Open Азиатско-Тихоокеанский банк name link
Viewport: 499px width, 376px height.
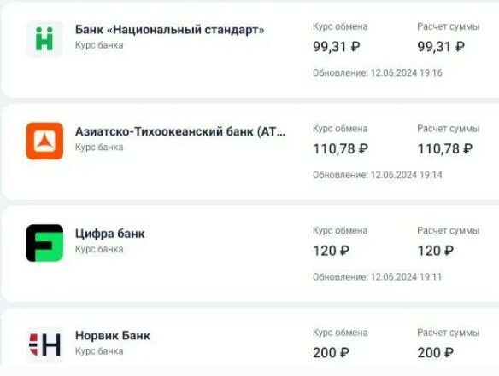click(x=180, y=131)
